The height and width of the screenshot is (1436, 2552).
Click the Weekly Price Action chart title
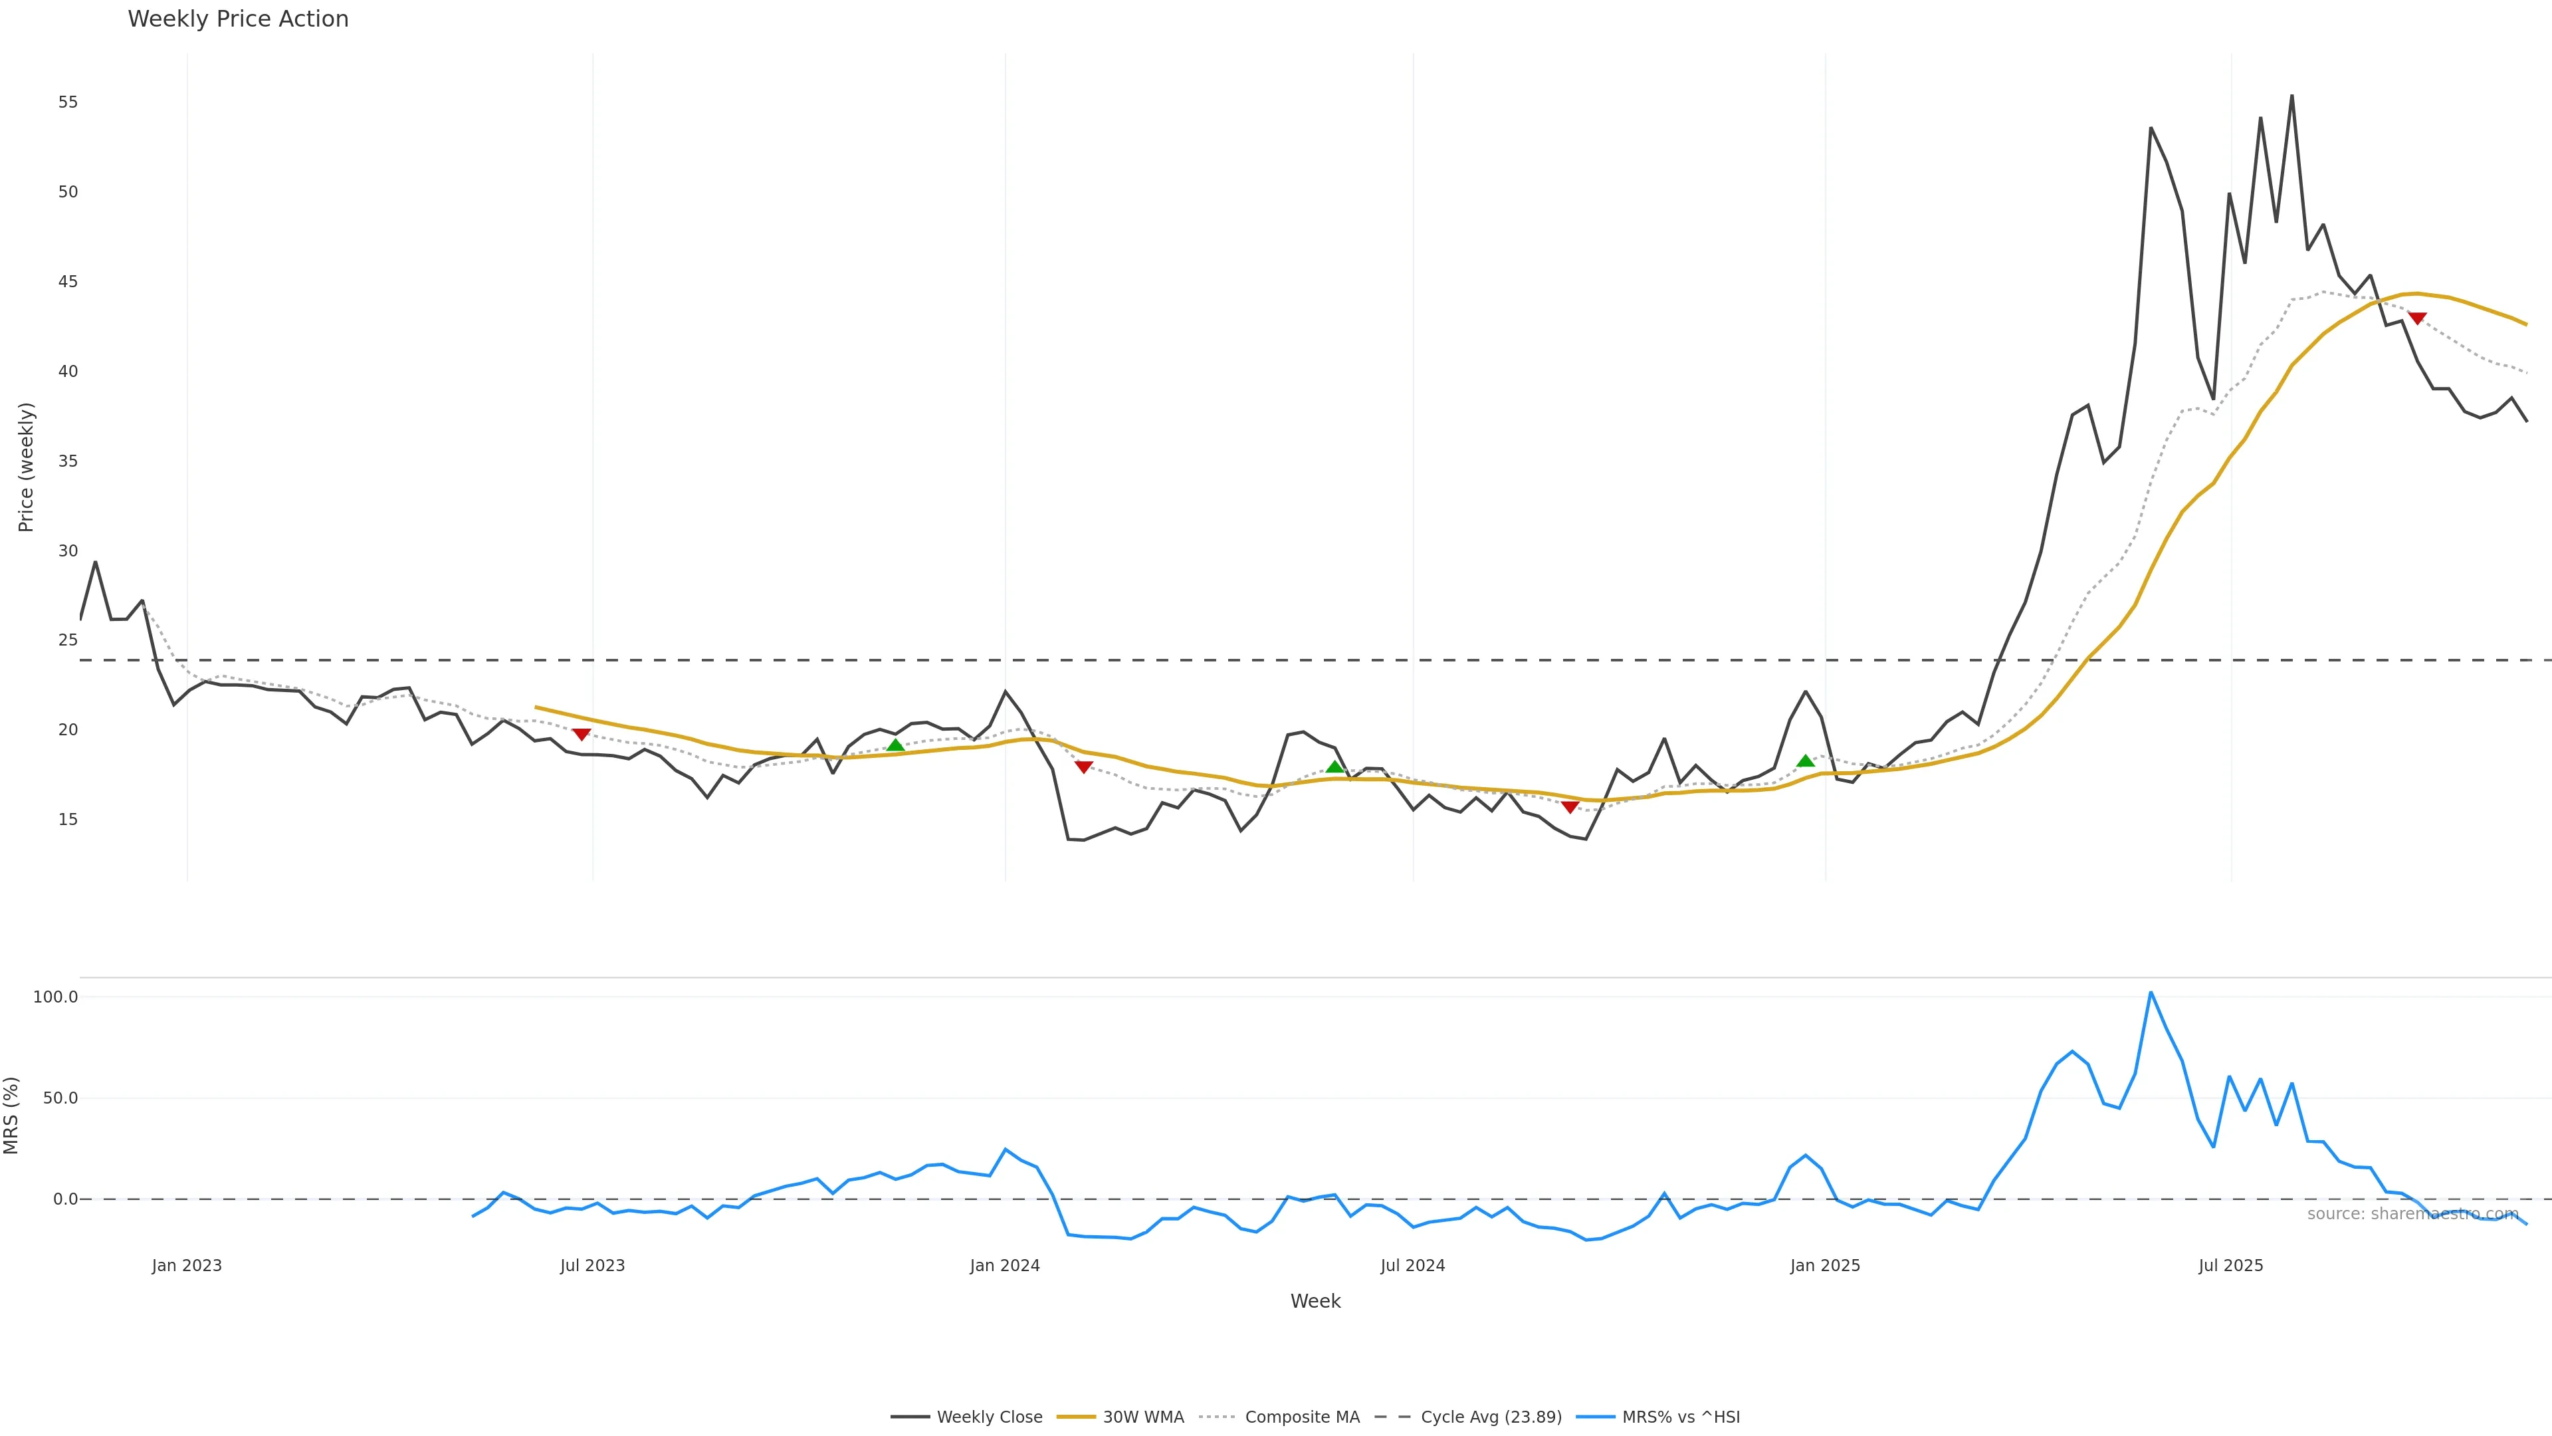238,19
